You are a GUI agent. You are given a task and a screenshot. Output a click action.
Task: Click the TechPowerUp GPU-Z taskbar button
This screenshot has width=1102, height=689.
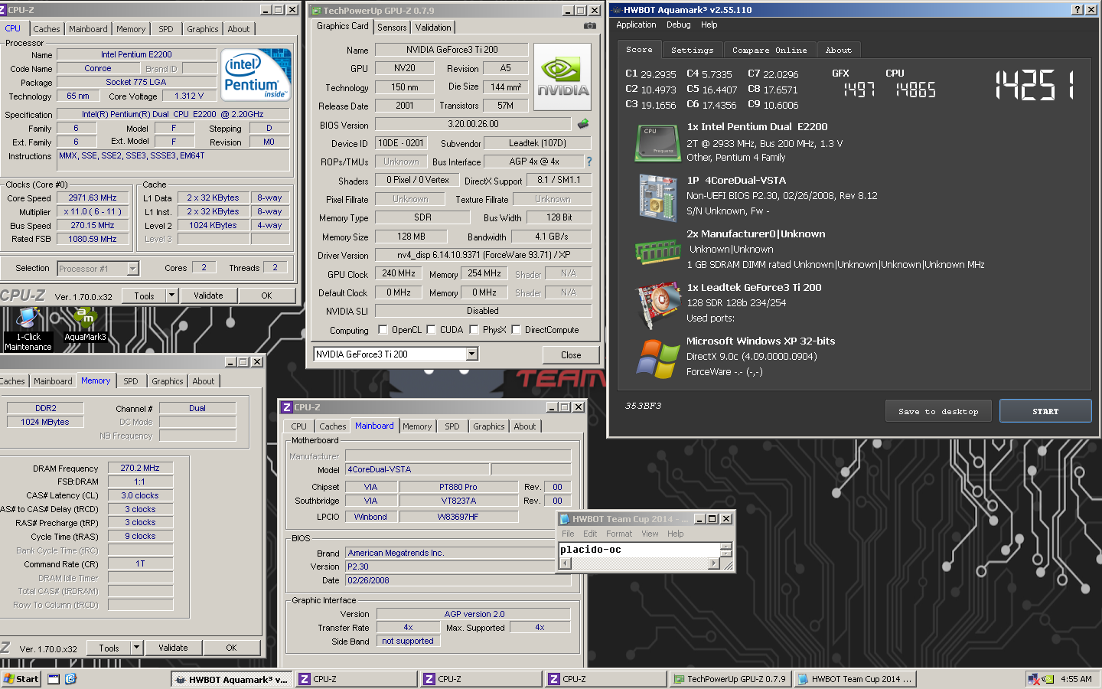[x=730, y=679]
